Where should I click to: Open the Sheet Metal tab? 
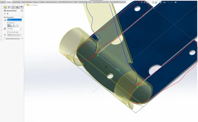(x=16, y=2)
